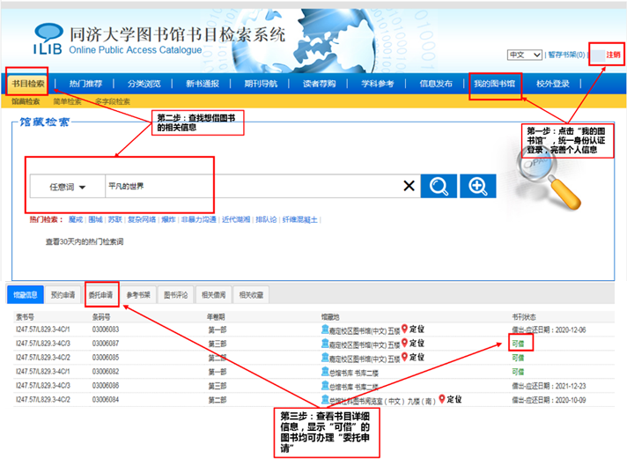Image resolution: width=627 pixels, height=459 pixels.
Task: Open the 参考书架 tab
Action: click(x=138, y=295)
